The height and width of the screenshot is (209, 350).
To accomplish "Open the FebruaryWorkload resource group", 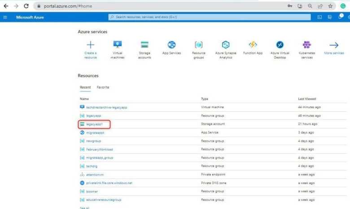I will point(100,149).
